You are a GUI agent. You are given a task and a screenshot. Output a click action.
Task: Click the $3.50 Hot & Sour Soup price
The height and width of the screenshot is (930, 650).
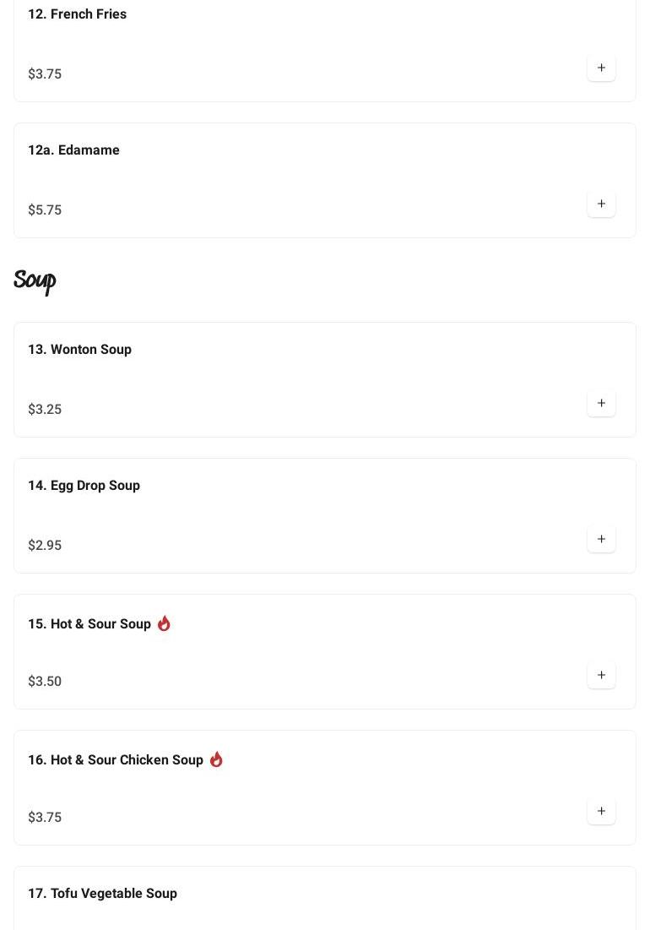(45, 682)
